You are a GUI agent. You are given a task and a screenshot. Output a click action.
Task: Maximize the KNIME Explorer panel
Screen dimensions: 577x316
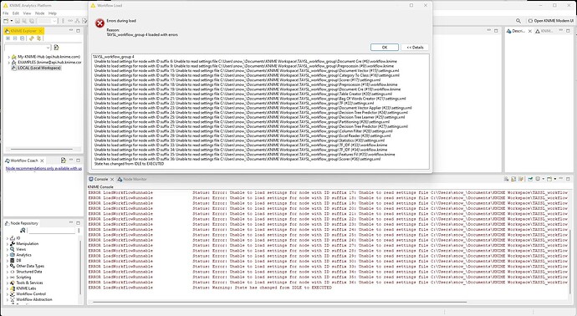(x=78, y=31)
